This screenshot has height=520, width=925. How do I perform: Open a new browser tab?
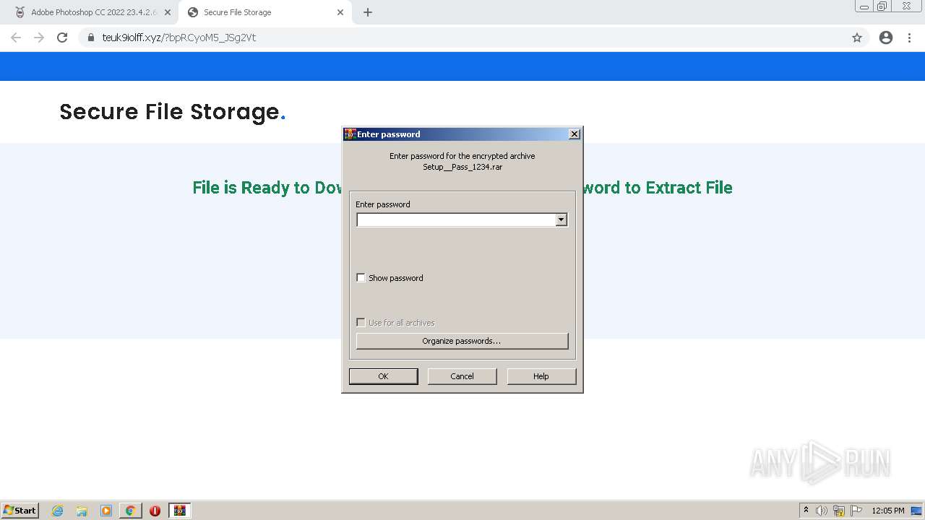click(x=368, y=12)
